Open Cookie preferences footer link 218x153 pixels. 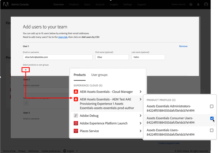coord(51,151)
